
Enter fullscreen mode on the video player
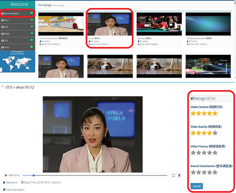(x=174, y=175)
